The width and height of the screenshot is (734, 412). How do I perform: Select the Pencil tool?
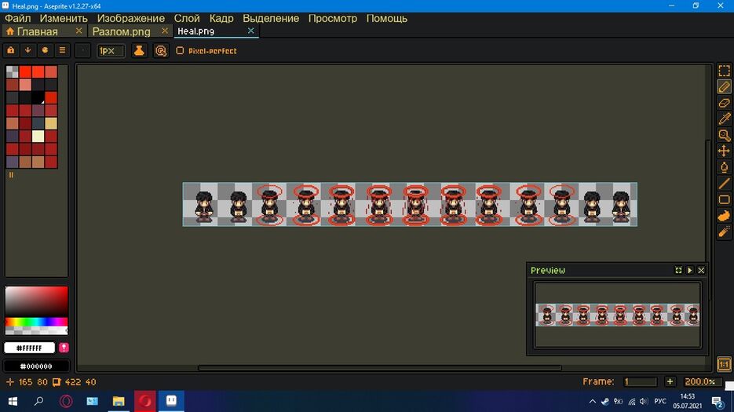point(724,87)
